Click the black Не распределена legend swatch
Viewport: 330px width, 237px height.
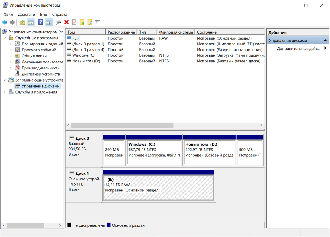coord(69,225)
